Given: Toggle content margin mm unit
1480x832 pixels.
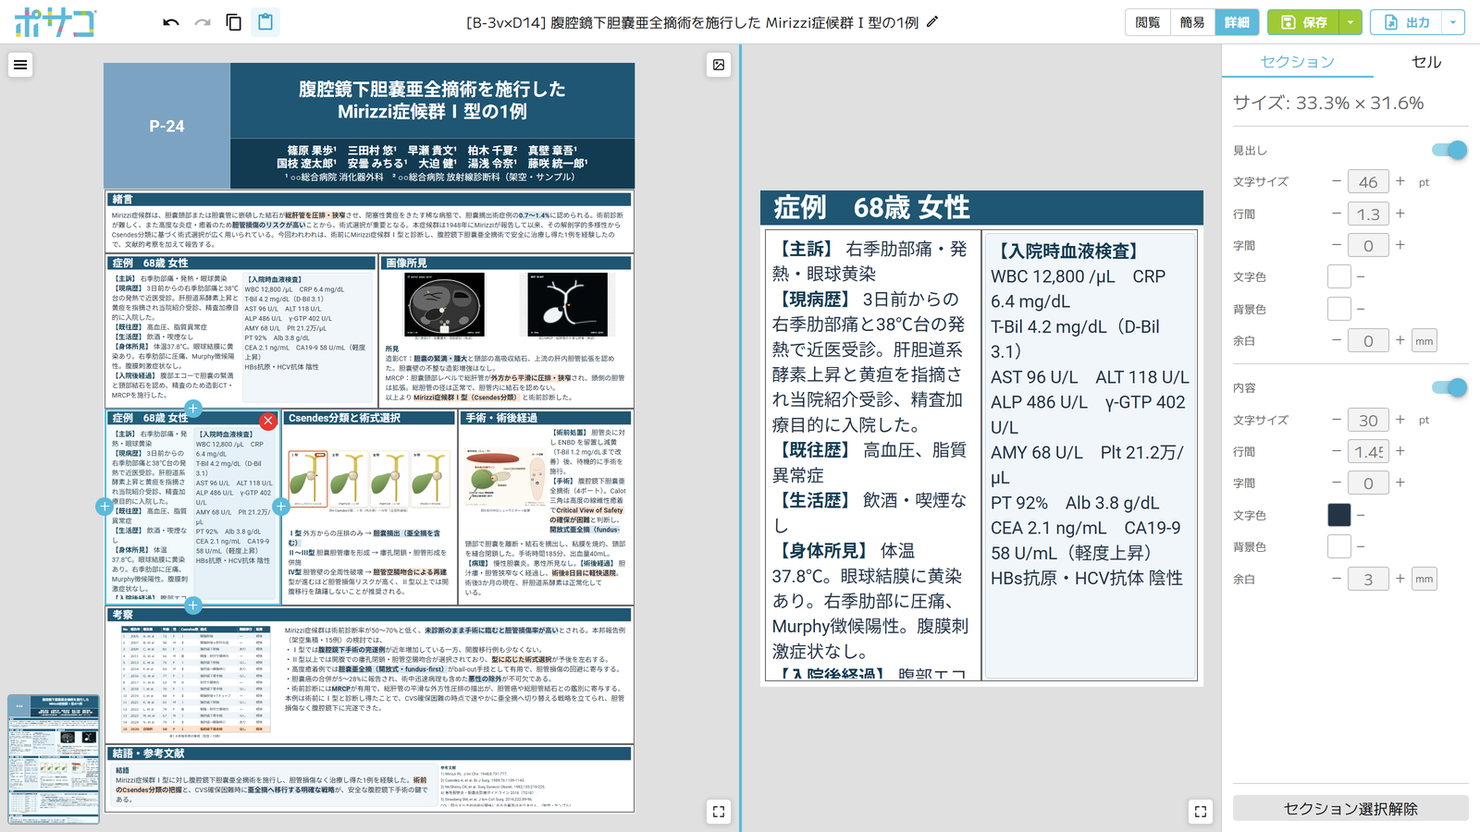Looking at the screenshot, I should pos(1424,579).
